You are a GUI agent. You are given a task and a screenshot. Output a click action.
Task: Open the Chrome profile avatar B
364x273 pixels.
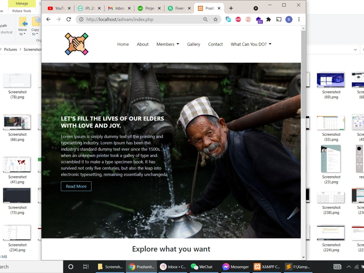(289, 20)
